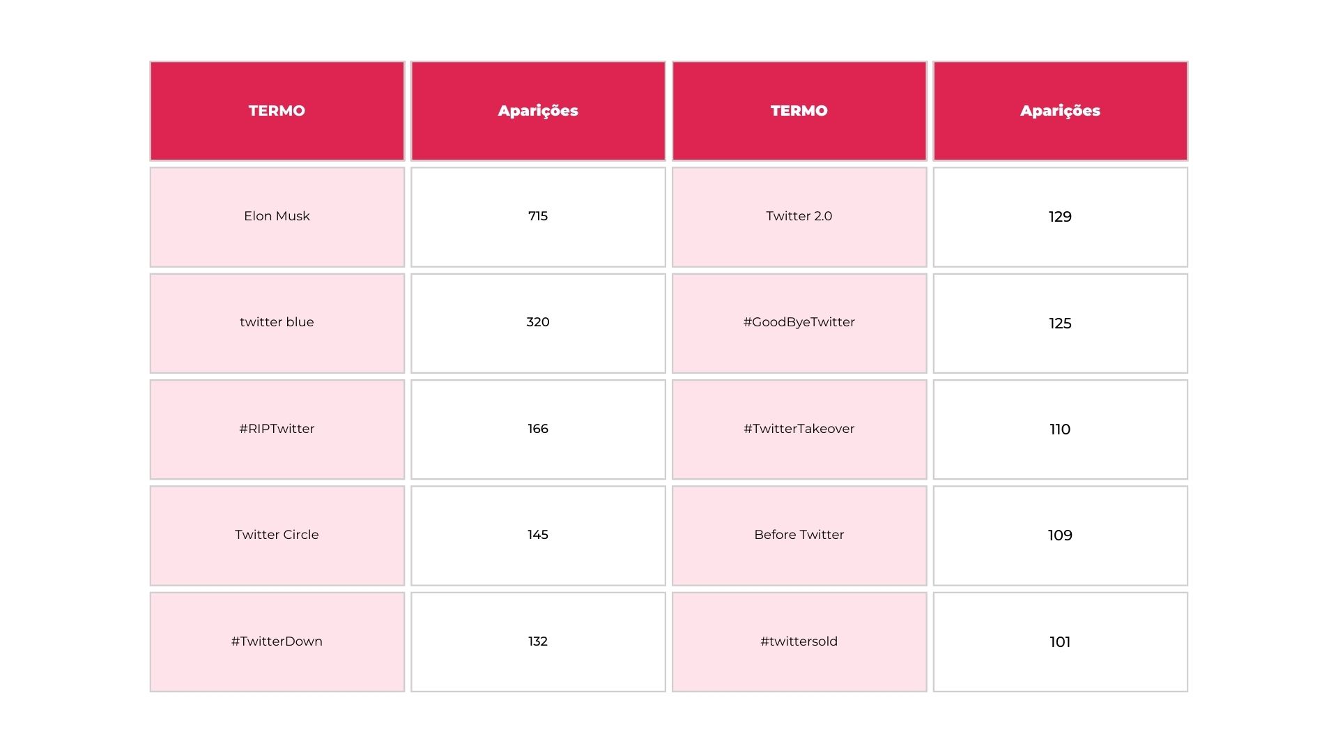
Task: Select the cell with value 101
Action: coord(1060,641)
